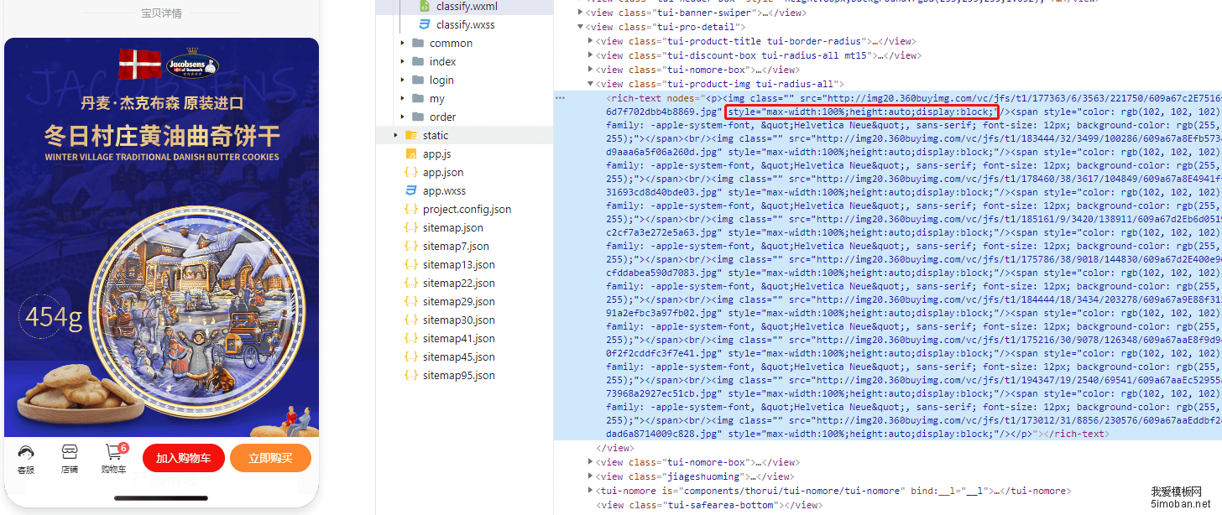
Task: Click the app.js file icon
Action: click(411, 154)
